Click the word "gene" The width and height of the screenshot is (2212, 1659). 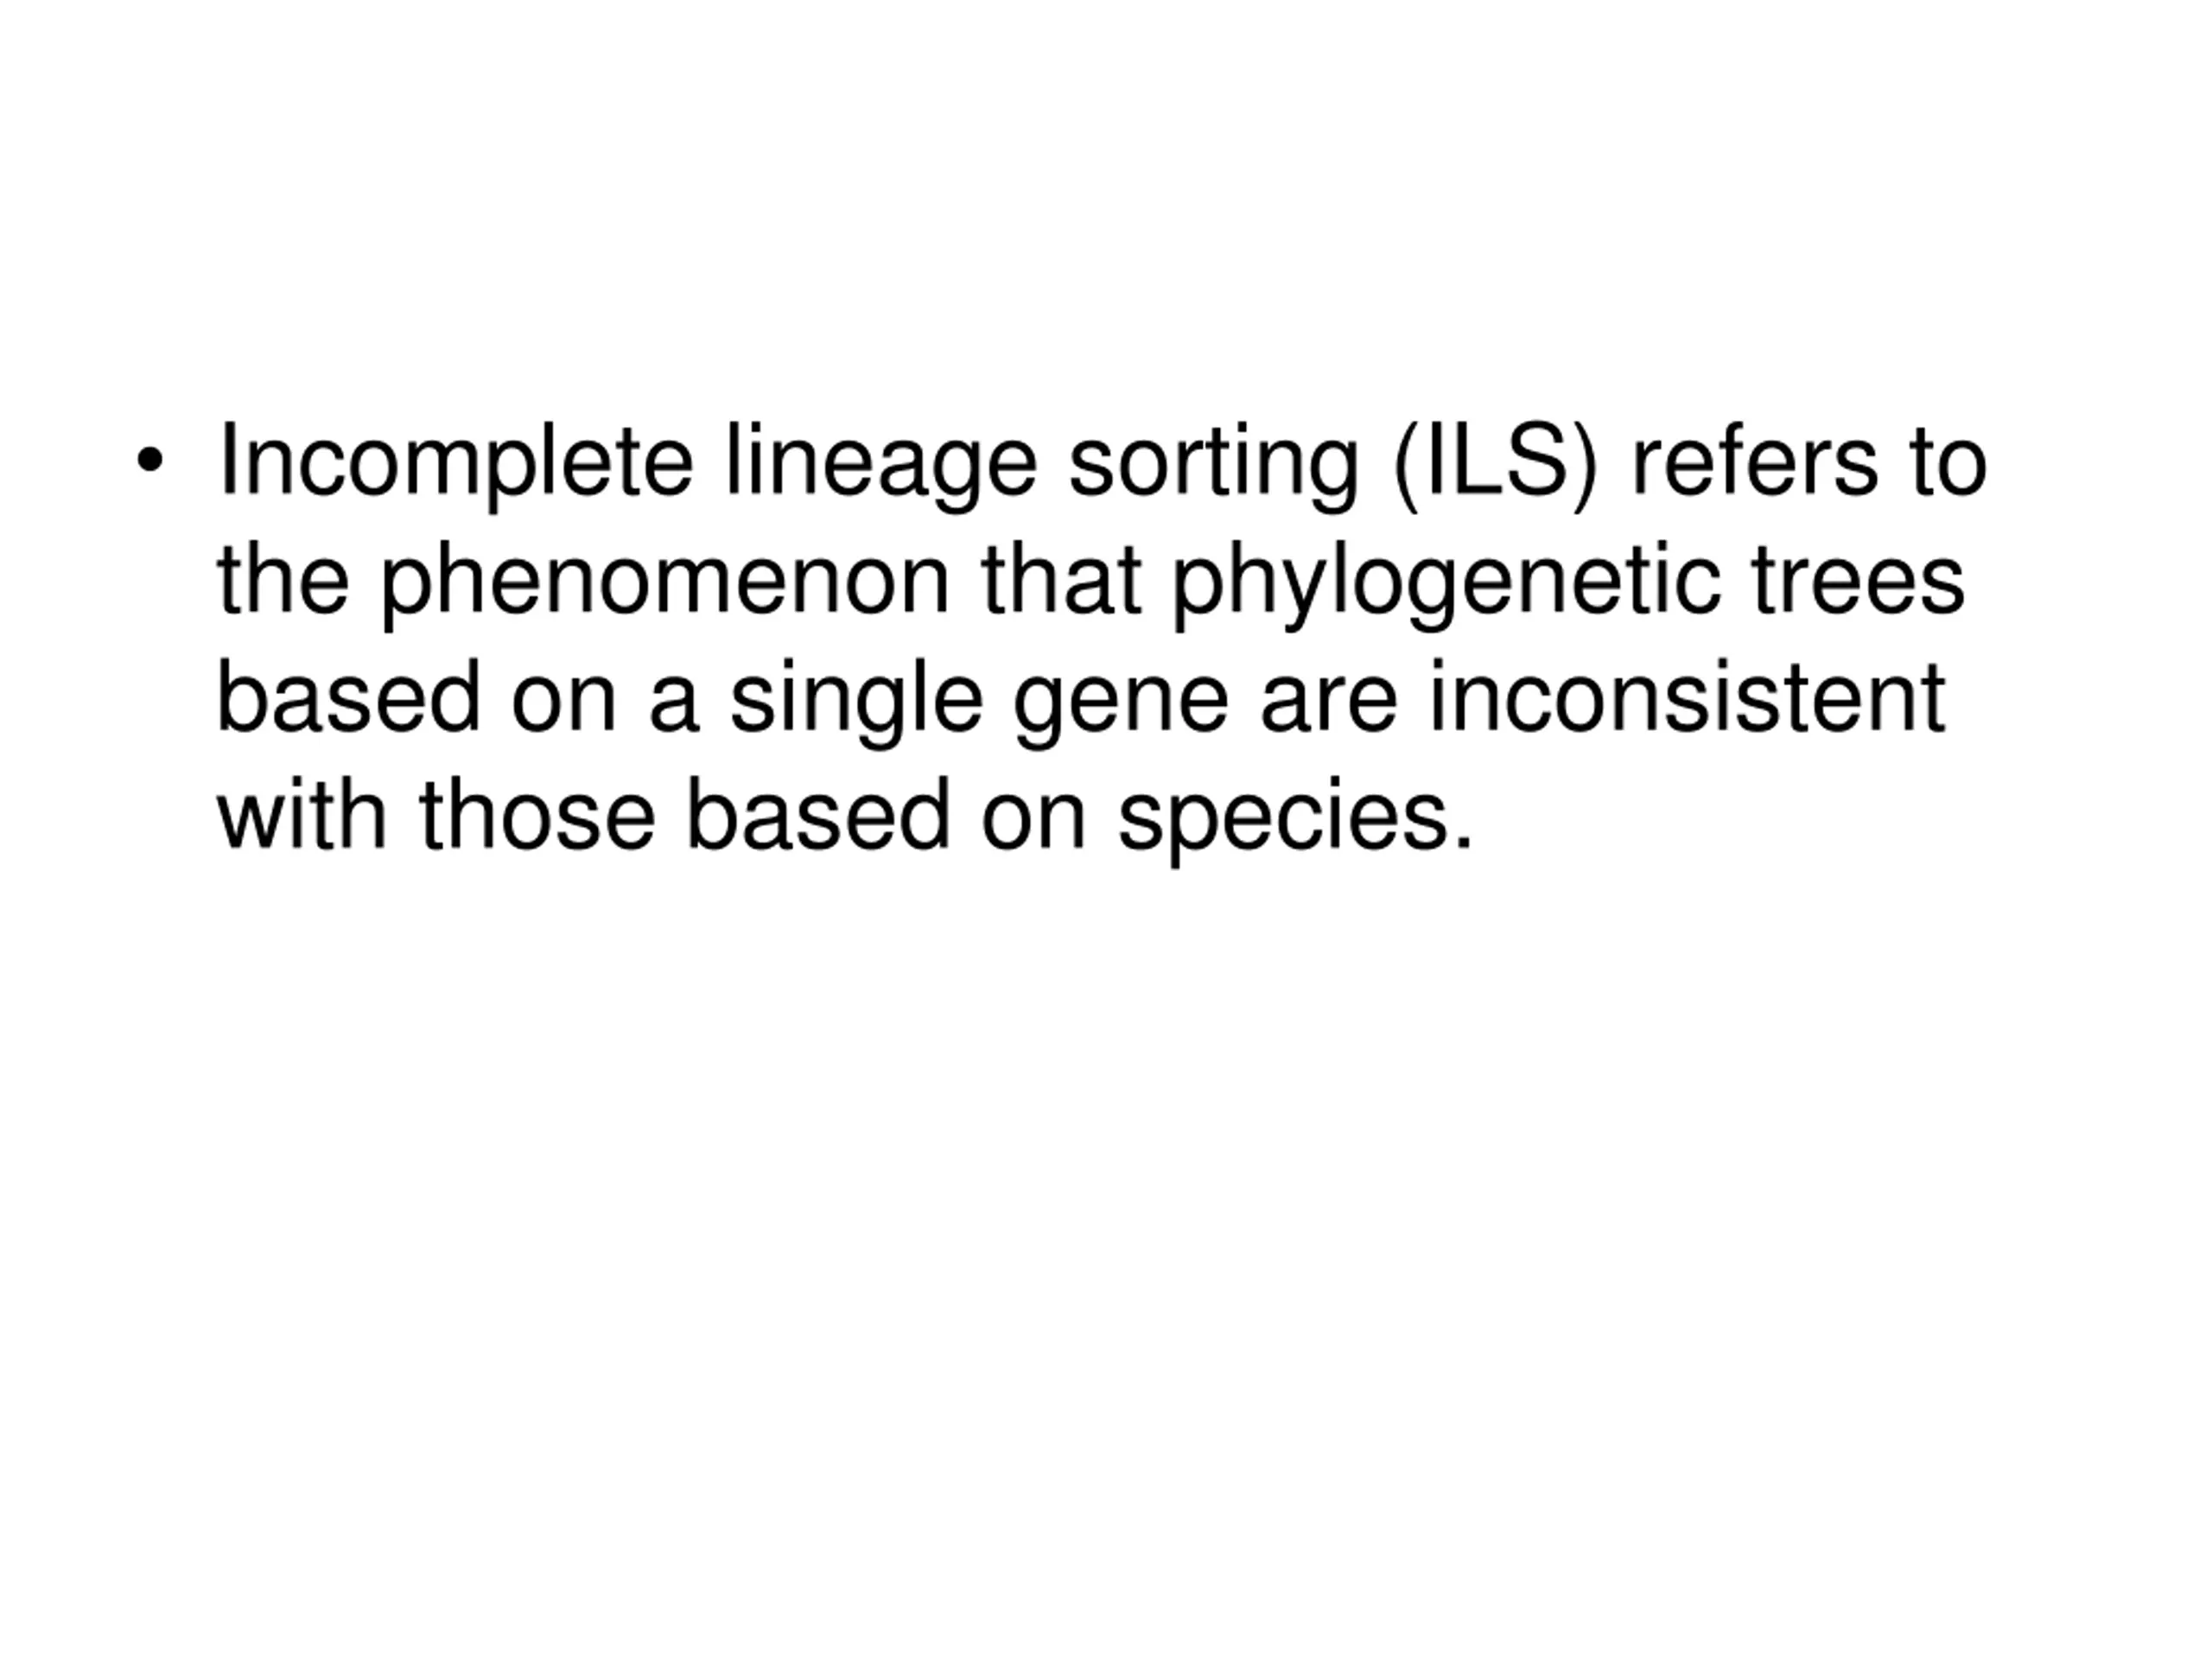(x=1120, y=699)
